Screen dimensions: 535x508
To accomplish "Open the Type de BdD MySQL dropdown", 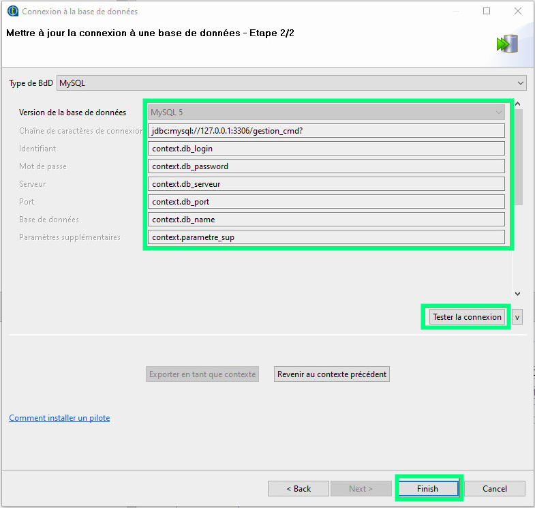I will [x=292, y=83].
